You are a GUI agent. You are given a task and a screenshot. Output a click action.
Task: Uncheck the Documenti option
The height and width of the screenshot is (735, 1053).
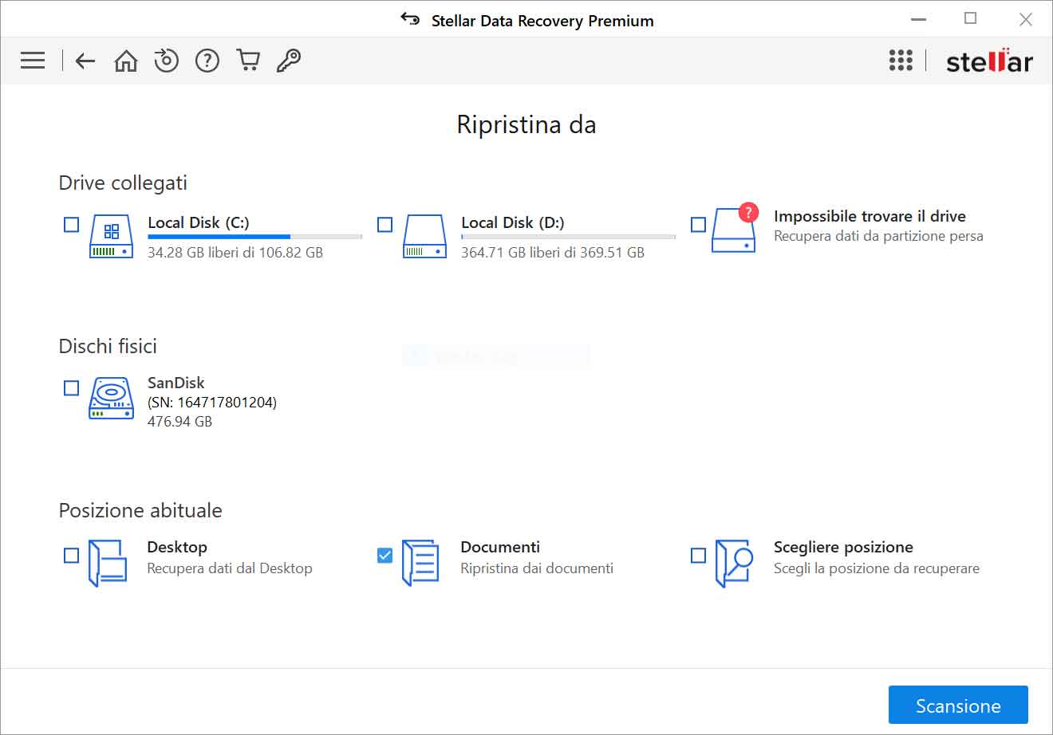click(x=385, y=556)
